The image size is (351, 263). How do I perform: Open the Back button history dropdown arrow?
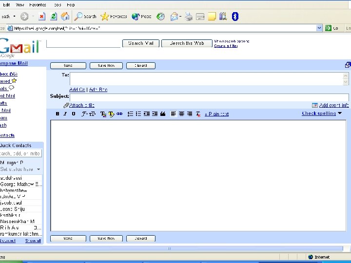14,17
